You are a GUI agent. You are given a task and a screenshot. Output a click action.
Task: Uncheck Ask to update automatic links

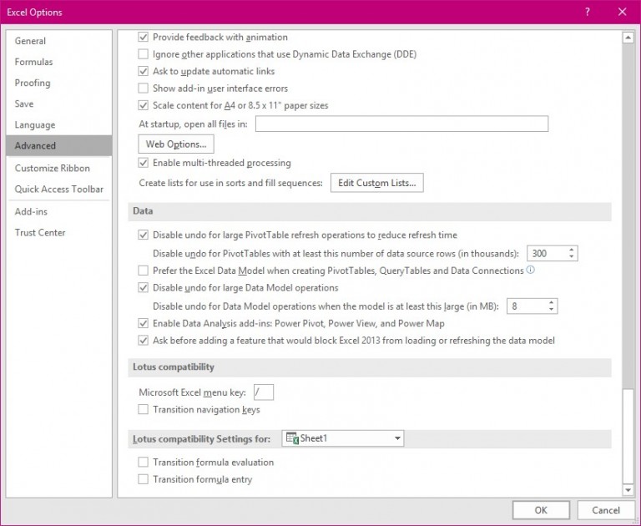coord(143,71)
